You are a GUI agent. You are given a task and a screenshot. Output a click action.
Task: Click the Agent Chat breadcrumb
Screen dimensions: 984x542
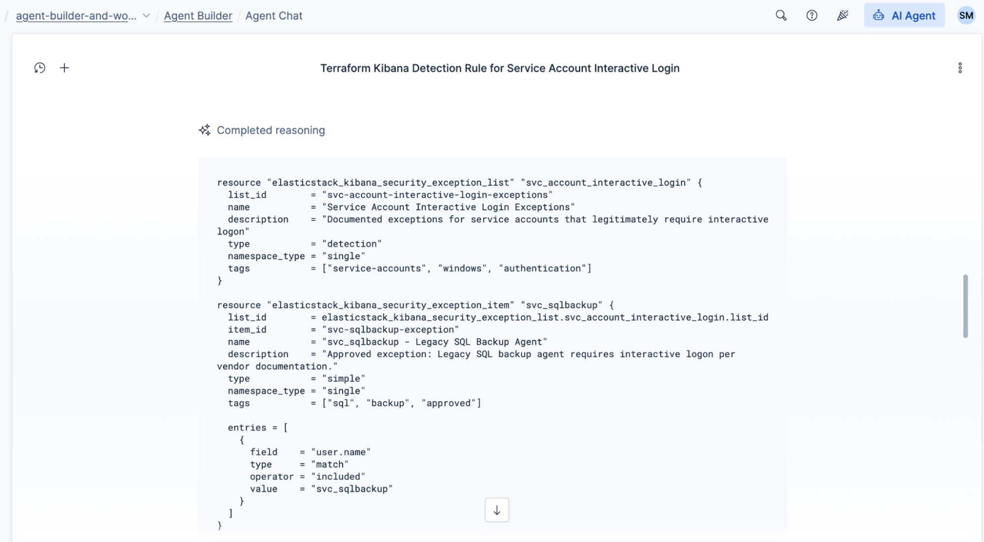[274, 16]
